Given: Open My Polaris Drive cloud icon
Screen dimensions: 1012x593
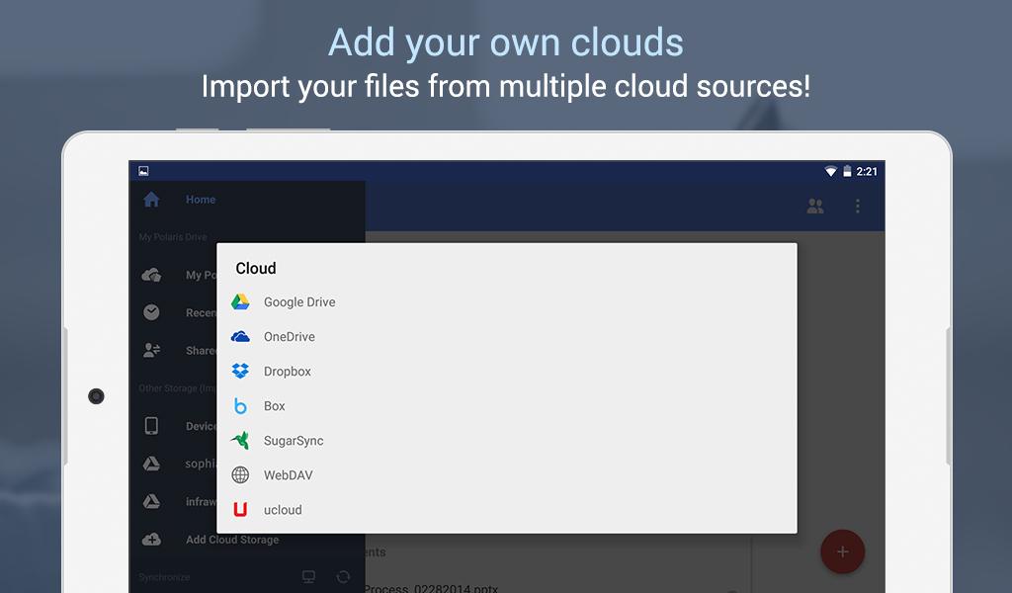Looking at the screenshot, I should point(151,275).
